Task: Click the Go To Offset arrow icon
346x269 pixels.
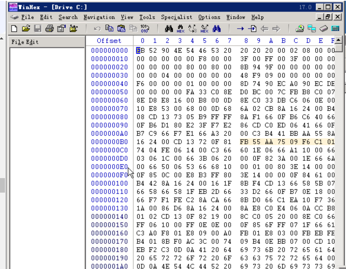Action: pyautogui.click(x=240, y=29)
